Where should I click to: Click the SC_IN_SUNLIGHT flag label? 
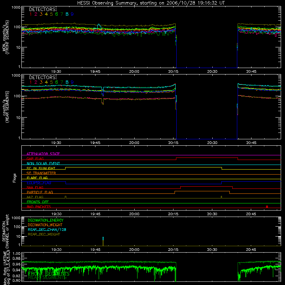point(41,168)
